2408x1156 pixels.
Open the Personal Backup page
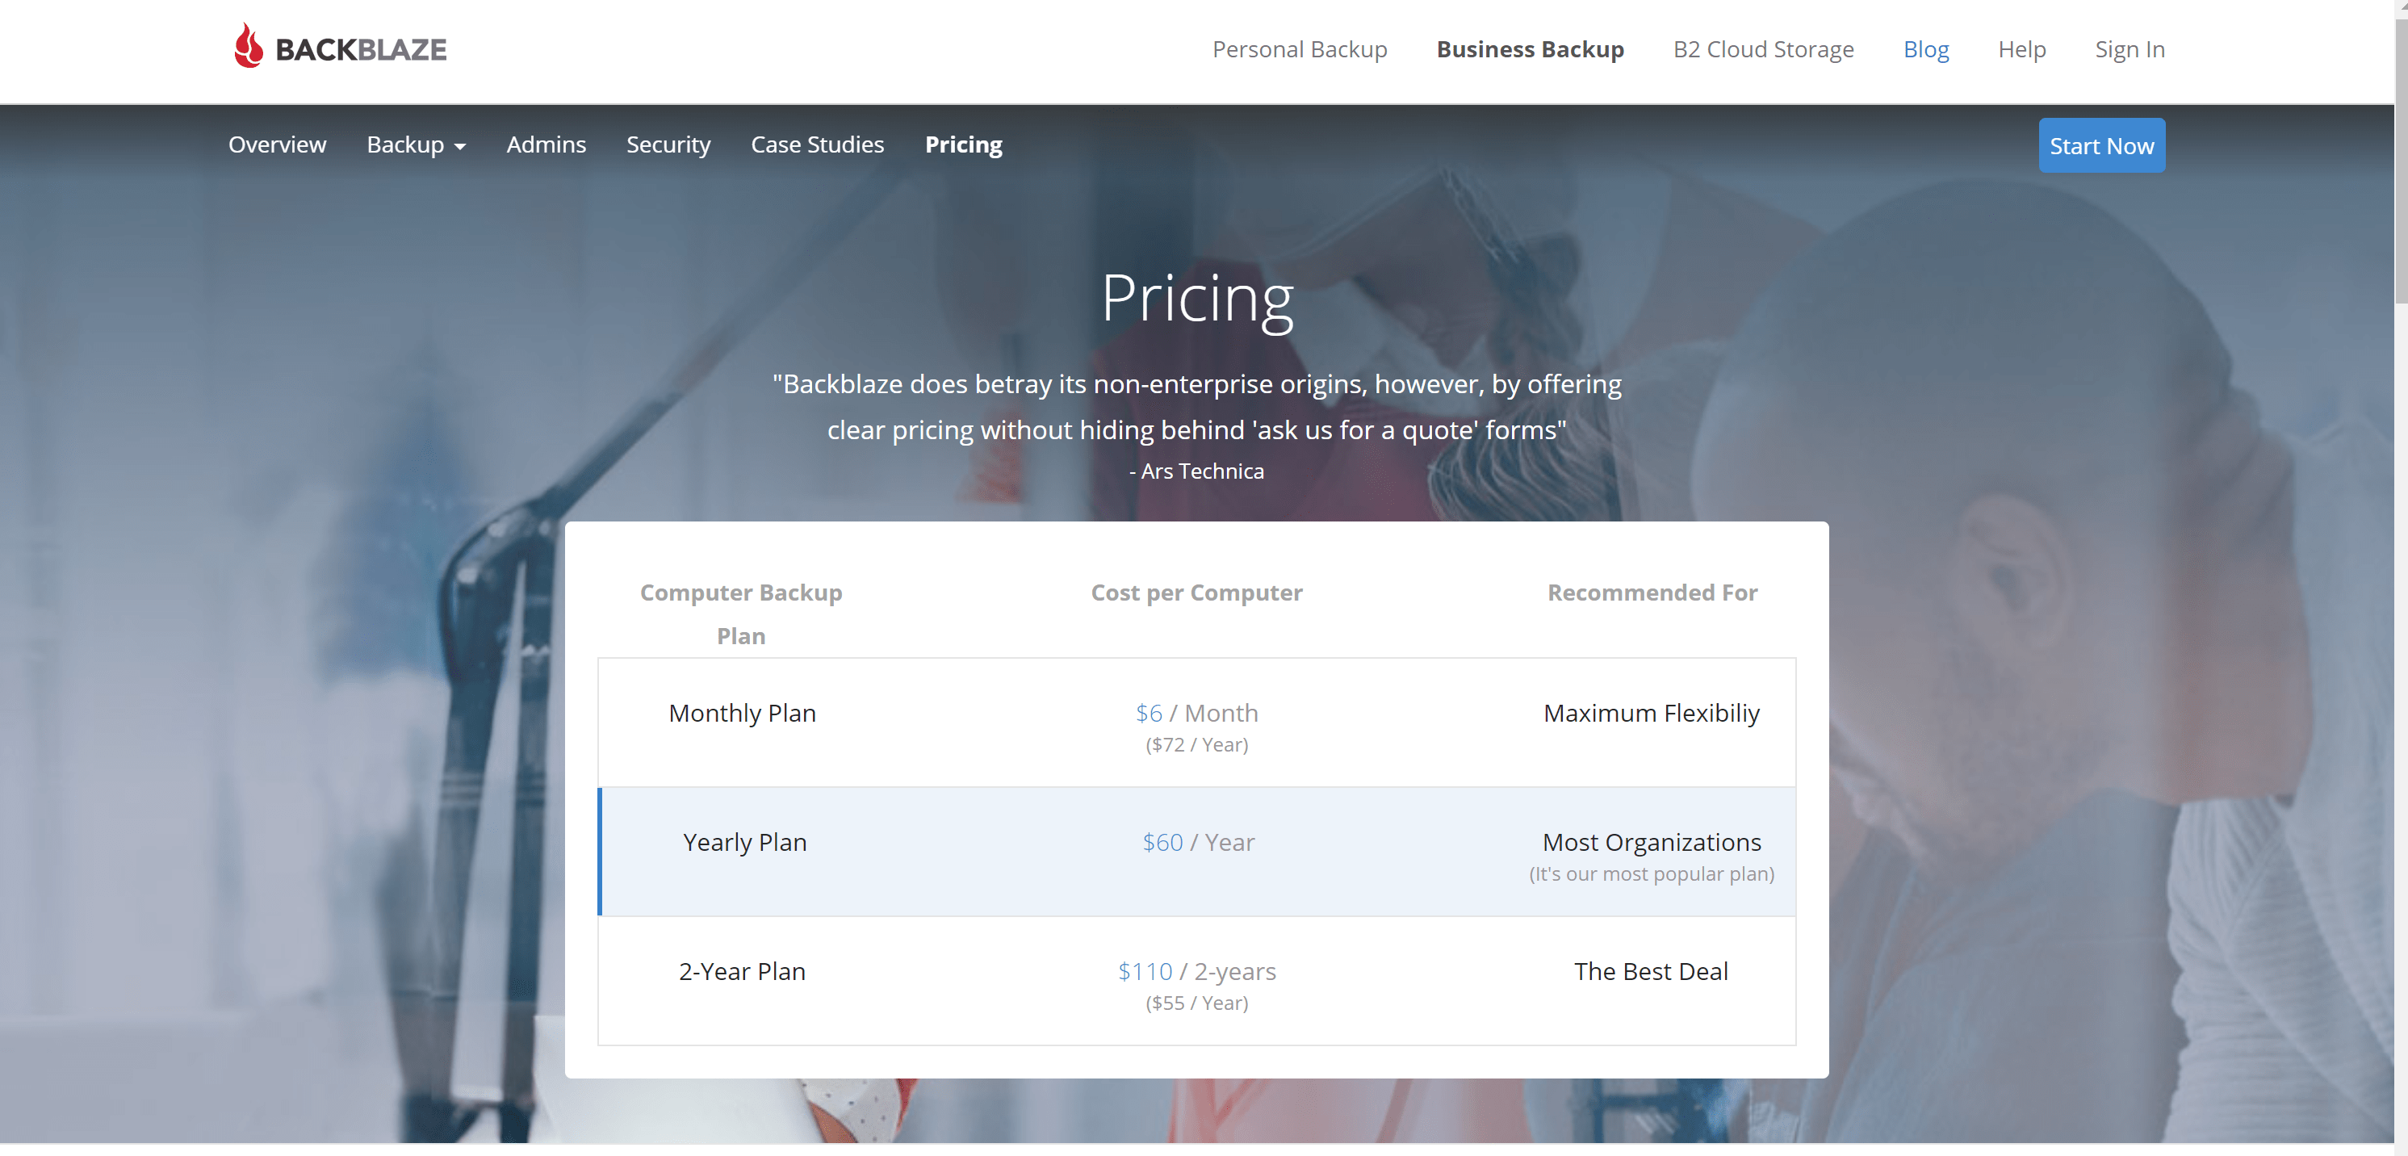coord(1300,48)
